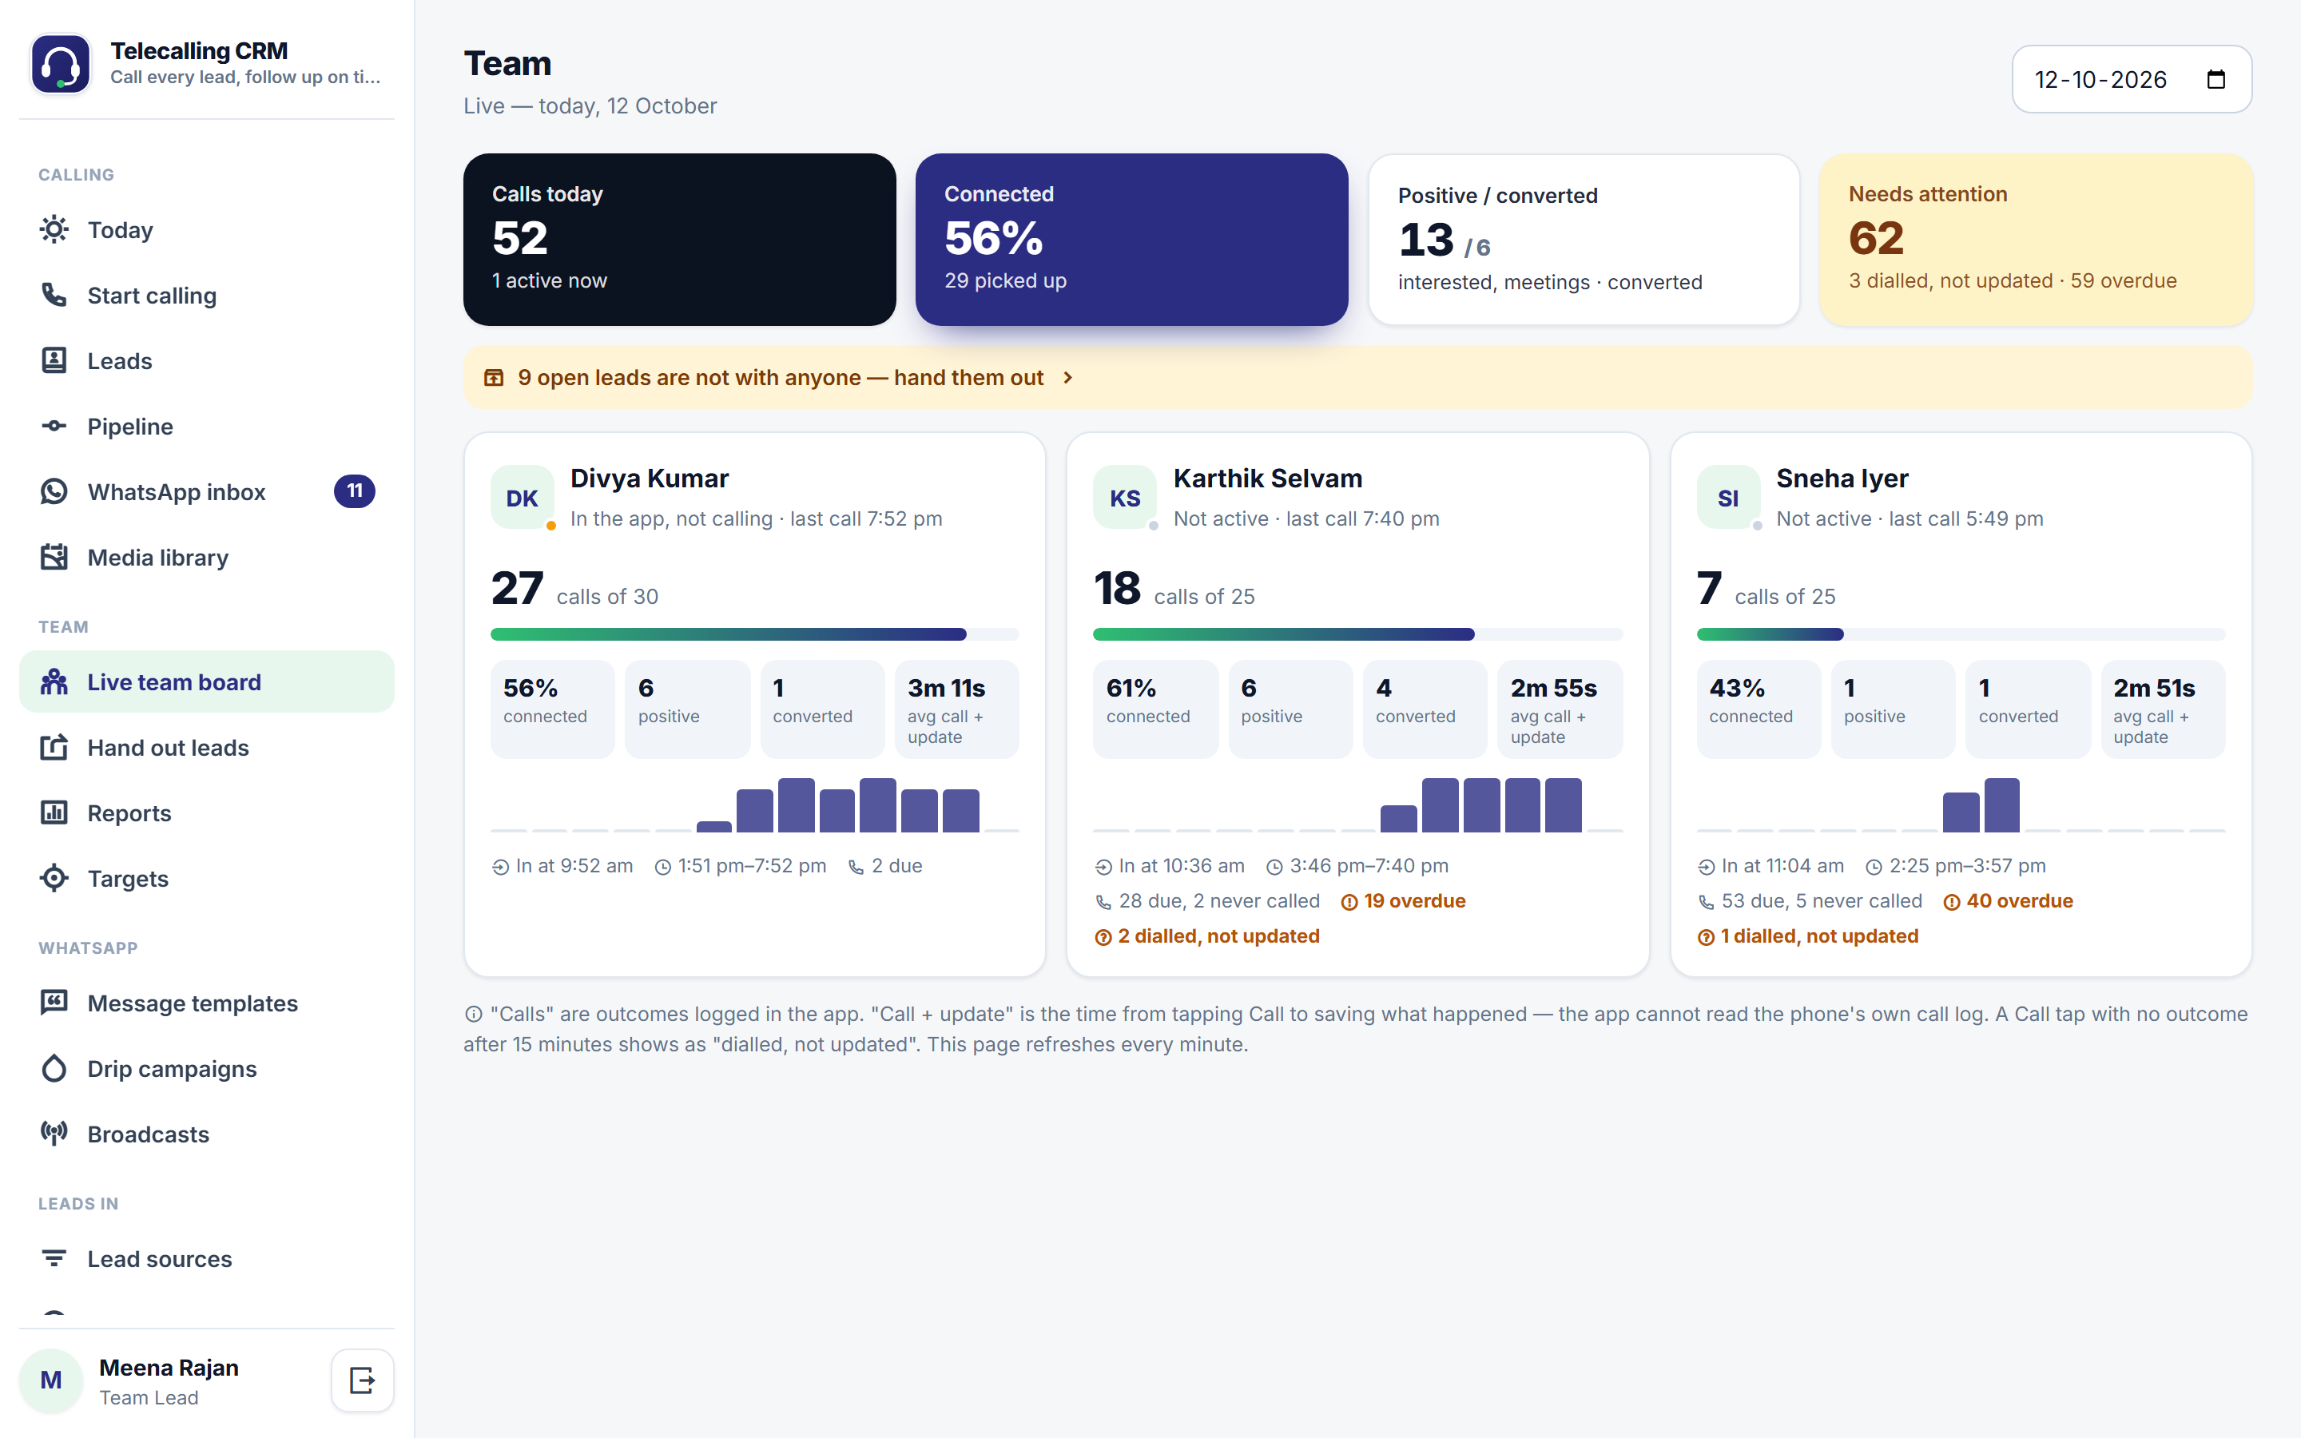Click the logout icon beside Meena Rajan
2301x1438 pixels.
click(362, 1380)
